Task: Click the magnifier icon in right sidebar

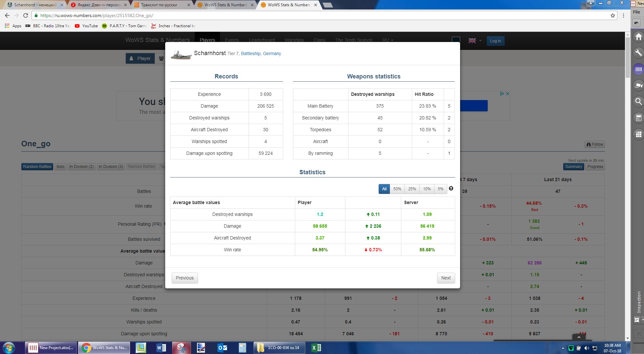Action: pyautogui.click(x=638, y=102)
